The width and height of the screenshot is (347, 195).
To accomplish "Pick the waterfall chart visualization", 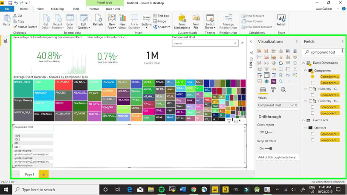I will [259, 63].
